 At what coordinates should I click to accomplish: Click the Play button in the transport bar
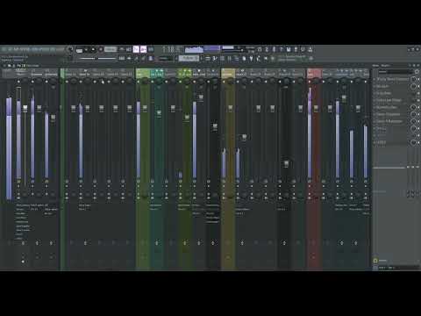(86, 50)
